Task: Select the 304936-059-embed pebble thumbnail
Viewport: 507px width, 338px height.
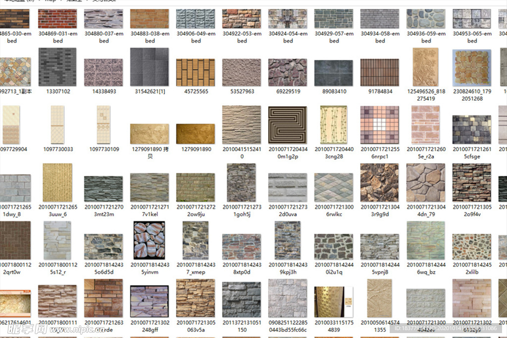Action: [426, 19]
